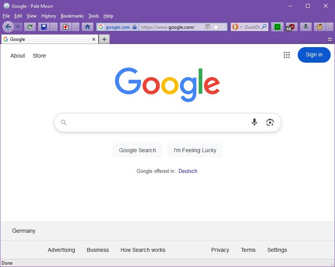Open the Google apps grid
This screenshot has height=267, width=335.
287,55
